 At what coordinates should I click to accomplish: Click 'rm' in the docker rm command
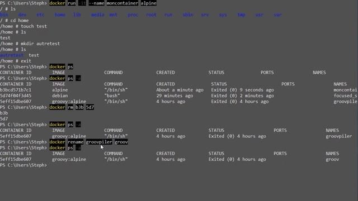(70, 107)
